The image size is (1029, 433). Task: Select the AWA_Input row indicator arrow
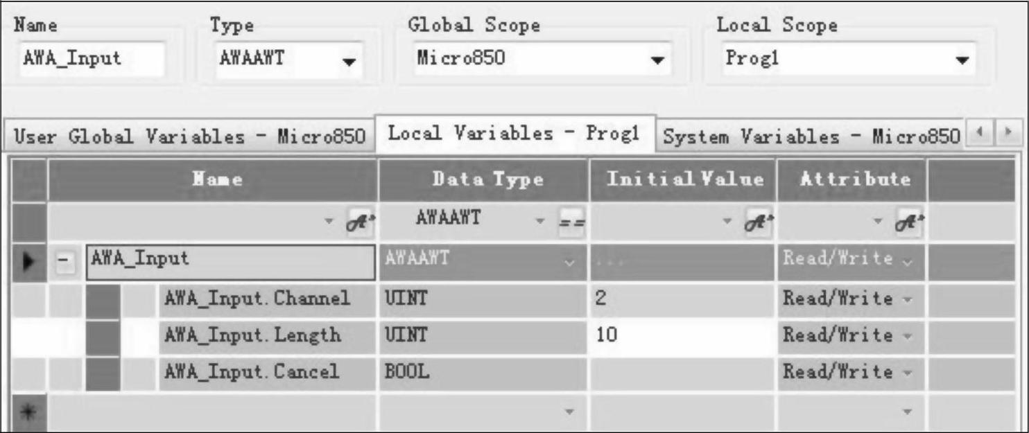coord(28,261)
